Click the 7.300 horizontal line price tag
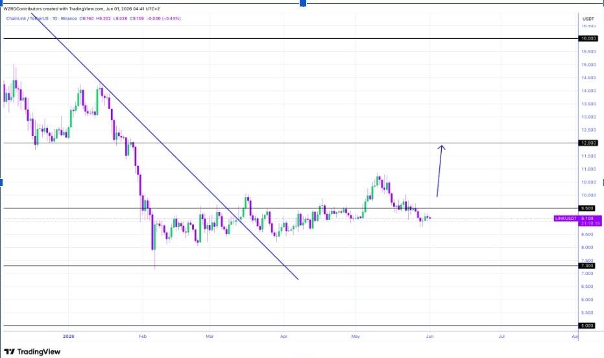The image size is (604, 358). click(587, 266)
